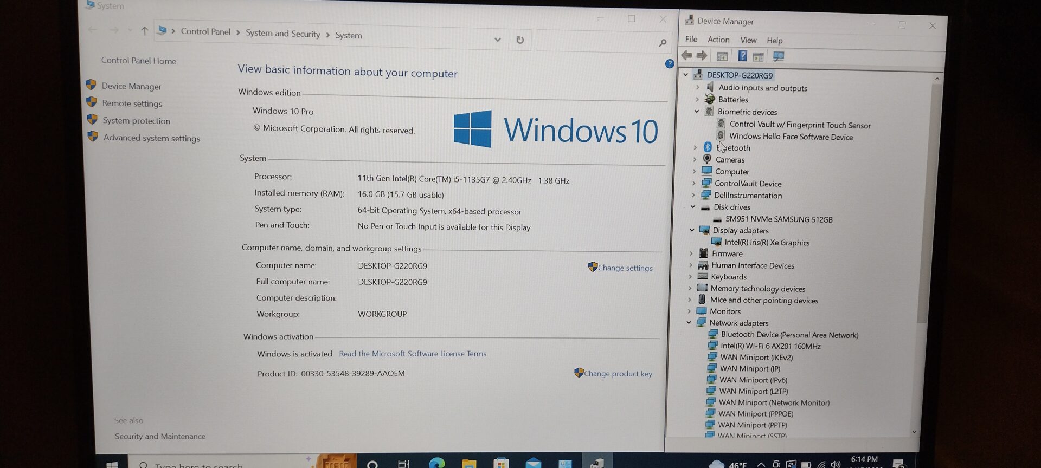Click System and Security breadcrumb

283,34
